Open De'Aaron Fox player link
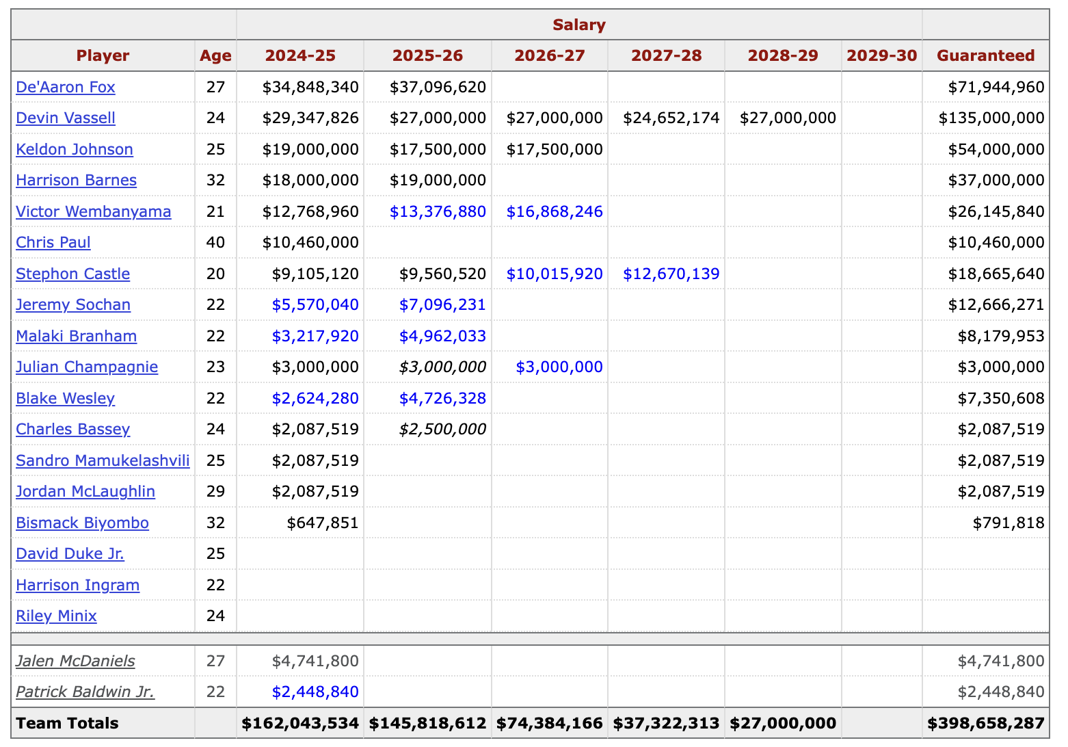This screenshot has height=747, width=1068. click(66, 87)
